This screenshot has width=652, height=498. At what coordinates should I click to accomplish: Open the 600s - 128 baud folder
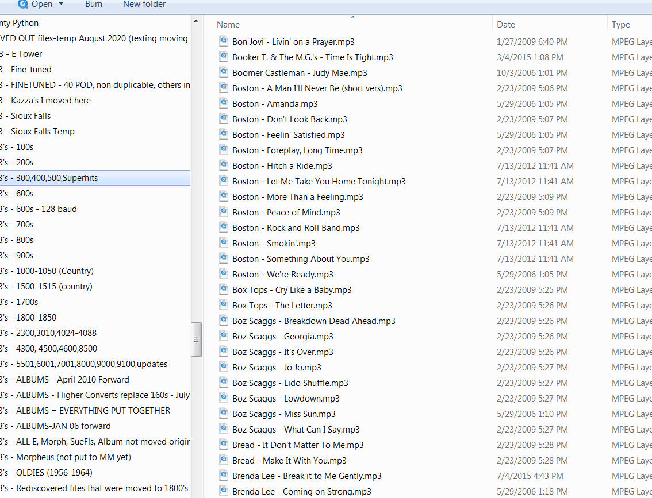point(46,209)
